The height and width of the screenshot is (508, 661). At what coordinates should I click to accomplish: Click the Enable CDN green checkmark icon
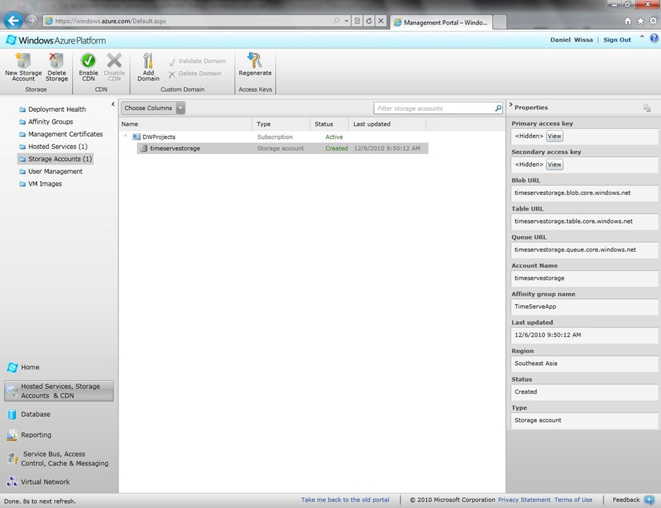(x=88, y=62)
